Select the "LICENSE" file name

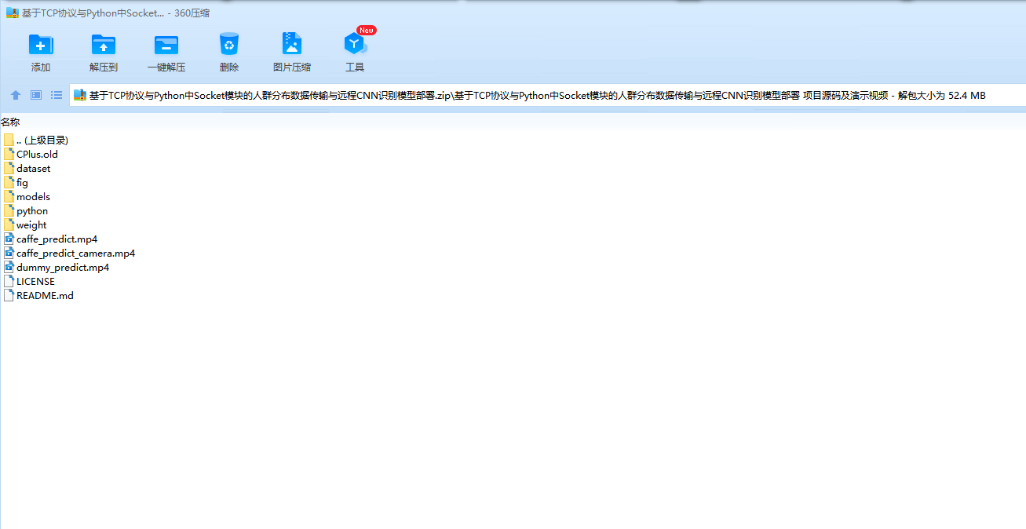tap(35, 281)
